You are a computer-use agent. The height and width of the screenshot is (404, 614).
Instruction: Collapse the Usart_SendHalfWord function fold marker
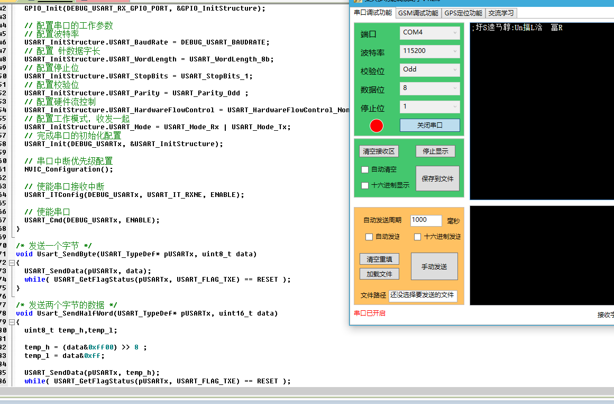(12, 322)
